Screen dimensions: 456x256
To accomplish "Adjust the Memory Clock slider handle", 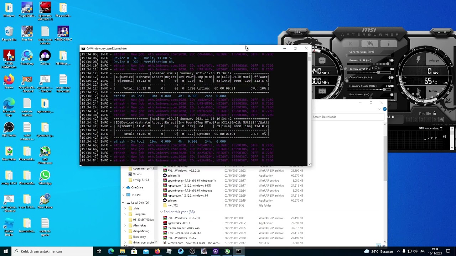I will tap(384, 90).
